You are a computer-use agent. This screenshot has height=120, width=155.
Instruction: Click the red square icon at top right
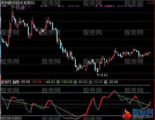152,3
